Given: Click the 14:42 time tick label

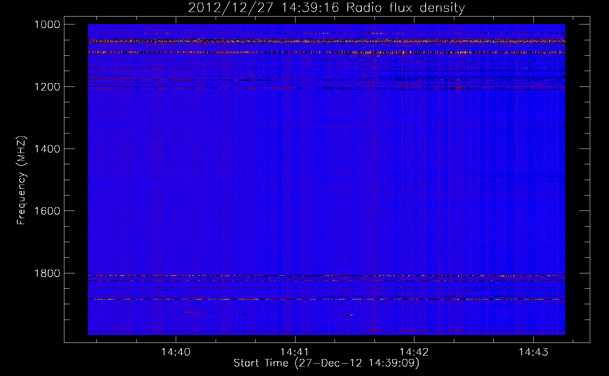Looking at the screenshot, I should pyautogui.click(x=414, y=352).
